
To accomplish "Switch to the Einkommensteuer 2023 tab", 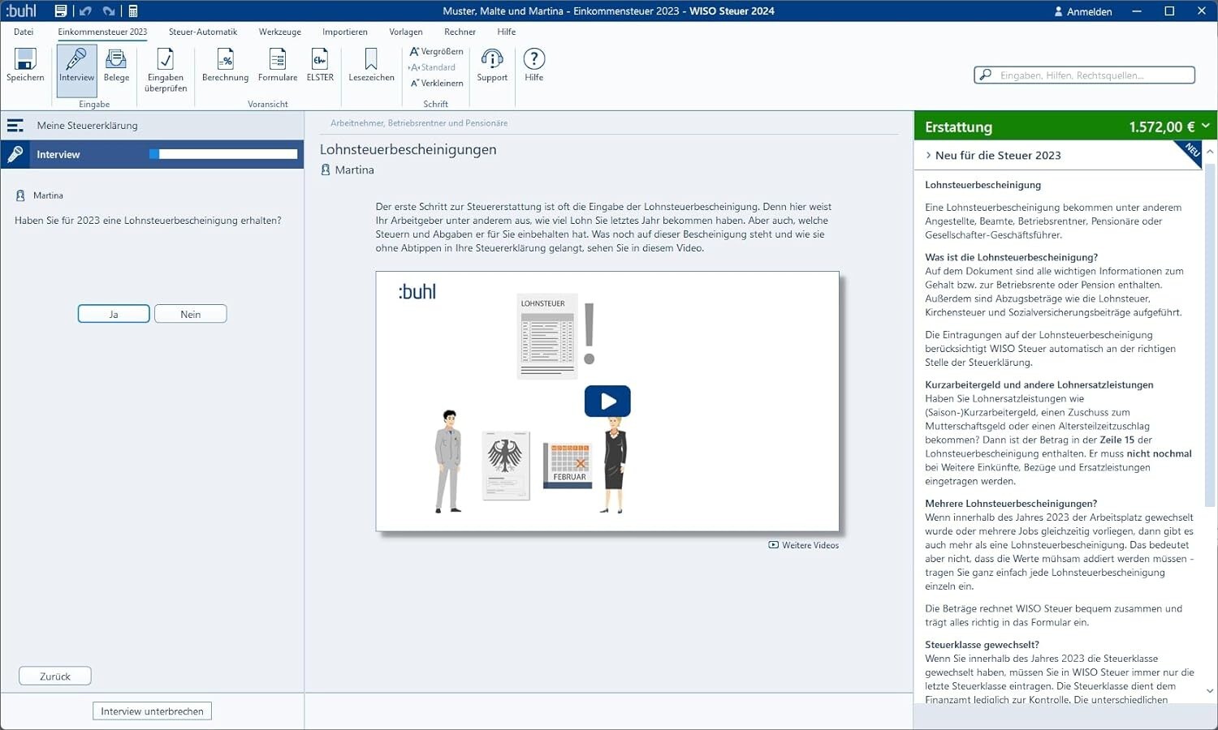I will (102, 32).
